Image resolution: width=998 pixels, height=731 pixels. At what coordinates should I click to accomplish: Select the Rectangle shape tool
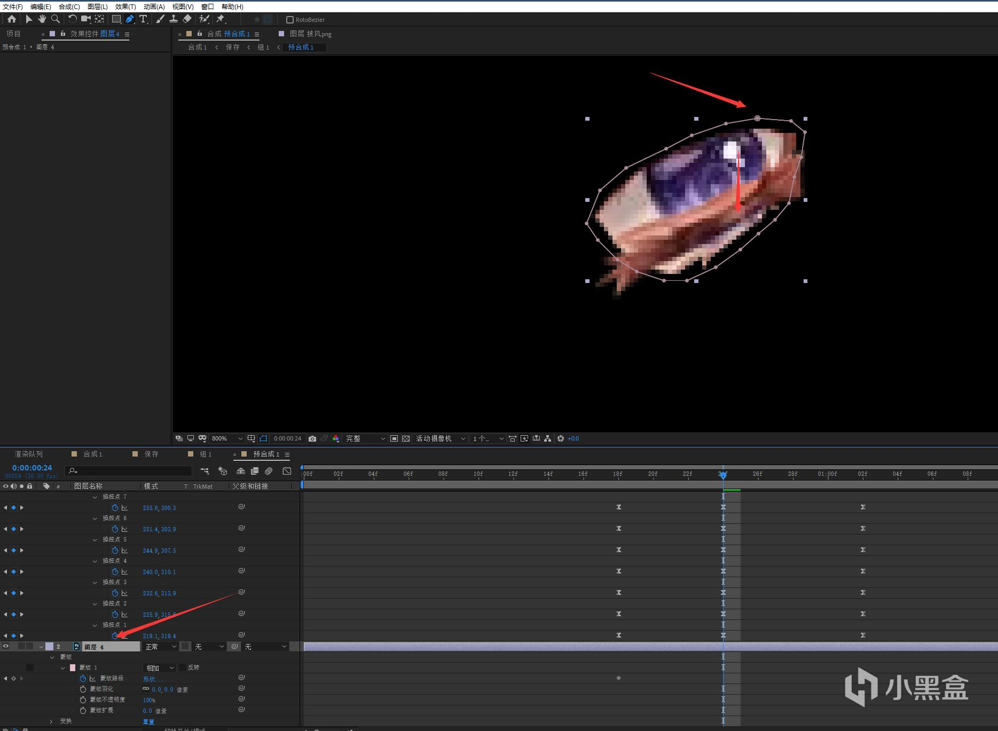click(116, 19)
